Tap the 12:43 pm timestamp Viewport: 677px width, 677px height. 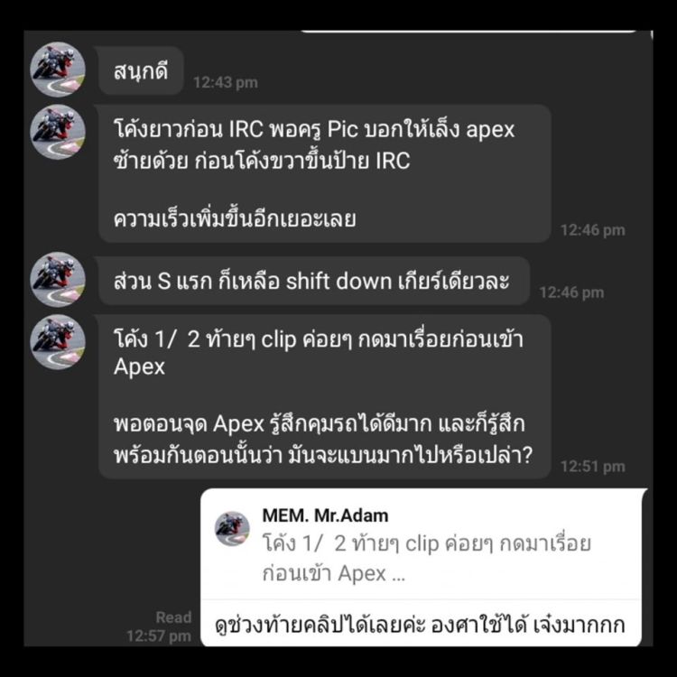(x=226, y=82)
